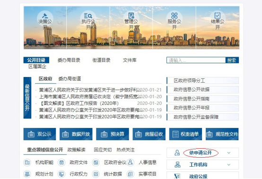
Task: Switch to the 委办局街道 tab
Action: [x=70, y=79]
